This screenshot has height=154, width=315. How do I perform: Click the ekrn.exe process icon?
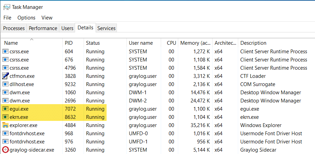tap(5, 117)
